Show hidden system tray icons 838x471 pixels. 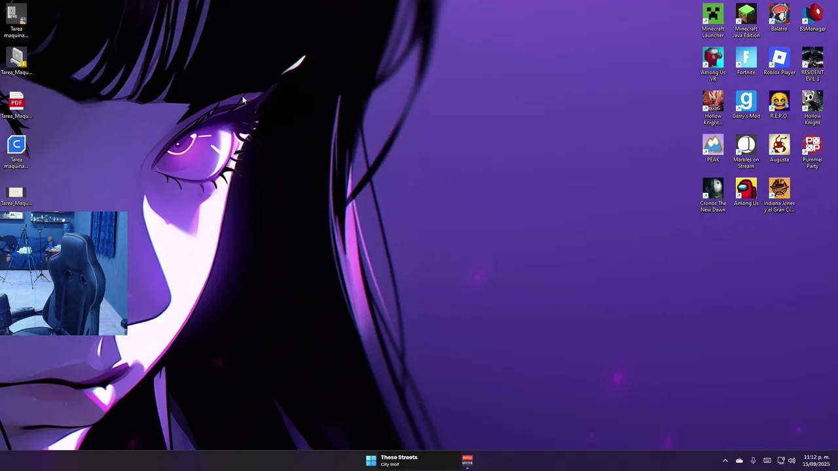[x=725, y=461]
